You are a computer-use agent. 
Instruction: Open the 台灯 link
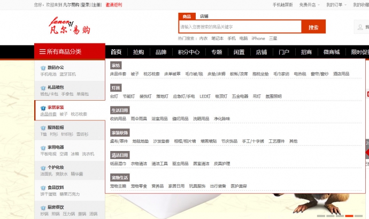tap(114, 96)
